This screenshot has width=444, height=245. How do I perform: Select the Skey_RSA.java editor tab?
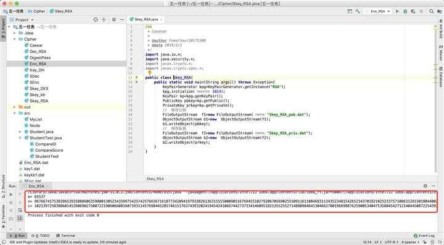point(146,19)
